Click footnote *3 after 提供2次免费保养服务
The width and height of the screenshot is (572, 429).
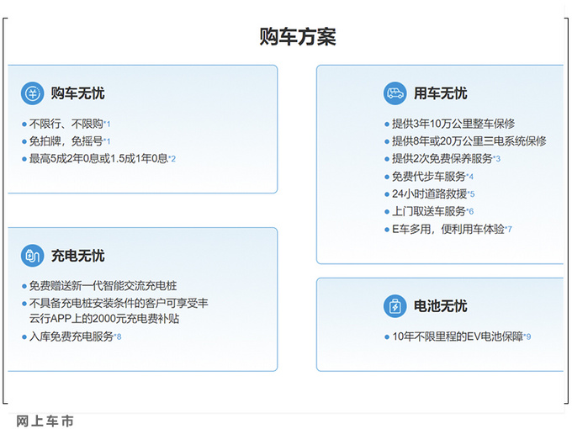pyautogui.click(x=496, y=159)
